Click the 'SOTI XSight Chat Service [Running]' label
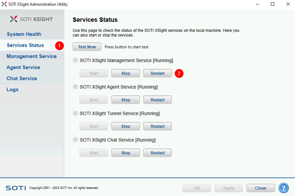295x196 pixels. (118, 140)
